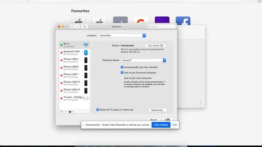
Task: Click the Connected status text
Action: point(127,45)
